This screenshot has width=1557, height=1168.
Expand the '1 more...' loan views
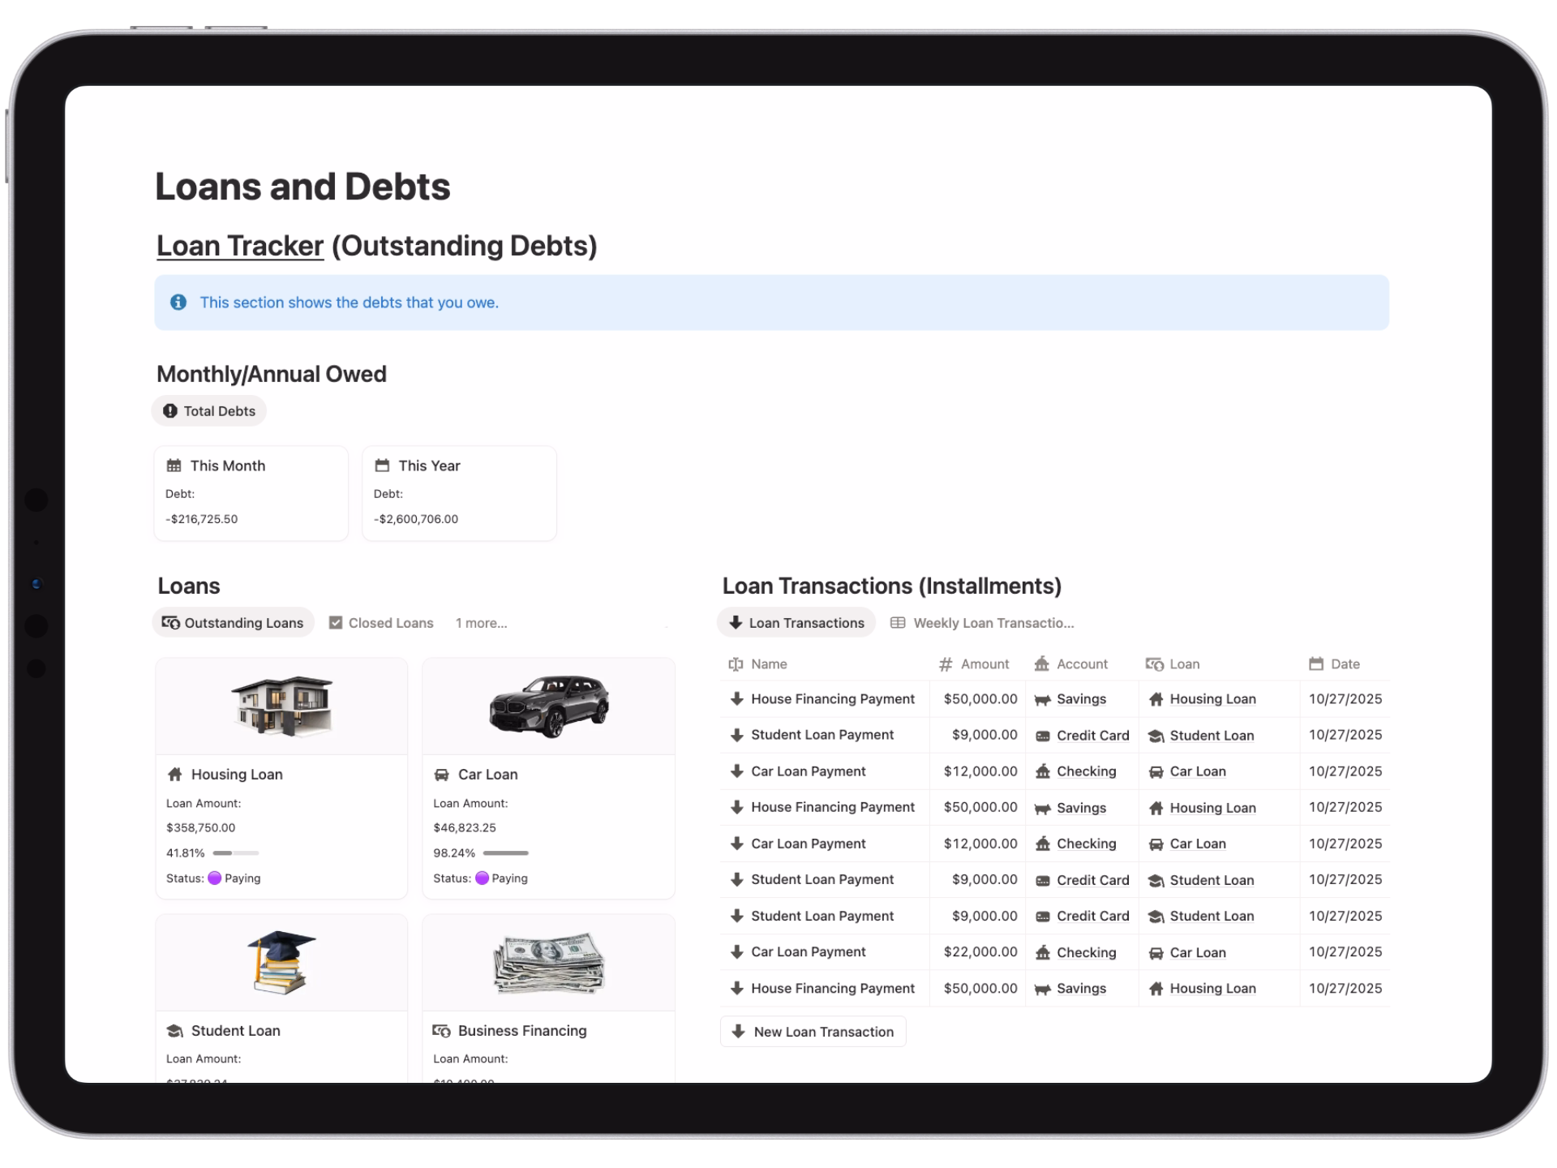tap(481, 623)
